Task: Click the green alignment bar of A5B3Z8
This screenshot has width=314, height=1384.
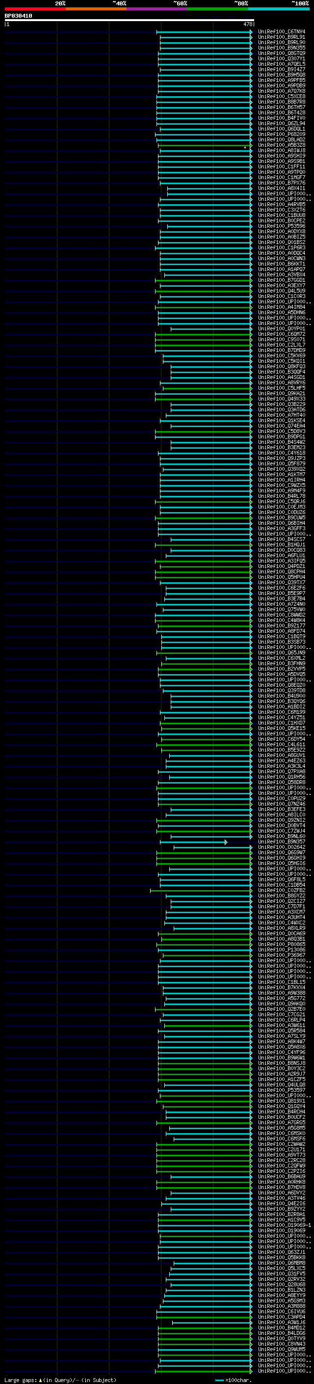Action: (205, 146)
